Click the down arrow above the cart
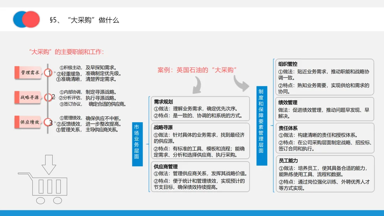 49,164
